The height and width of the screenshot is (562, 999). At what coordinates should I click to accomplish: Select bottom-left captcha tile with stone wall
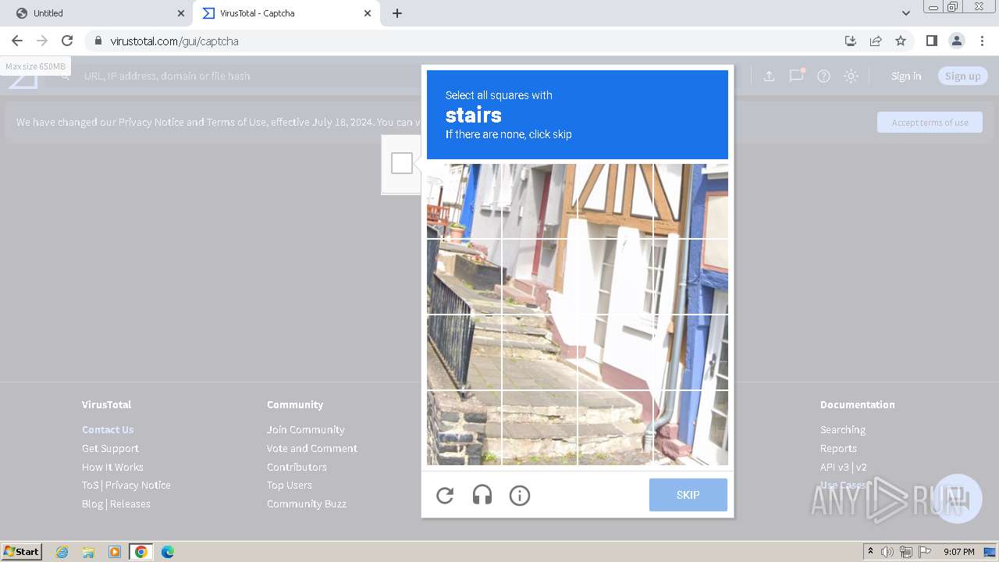464,428
